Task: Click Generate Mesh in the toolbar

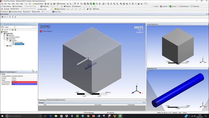Action: point(38,4)
